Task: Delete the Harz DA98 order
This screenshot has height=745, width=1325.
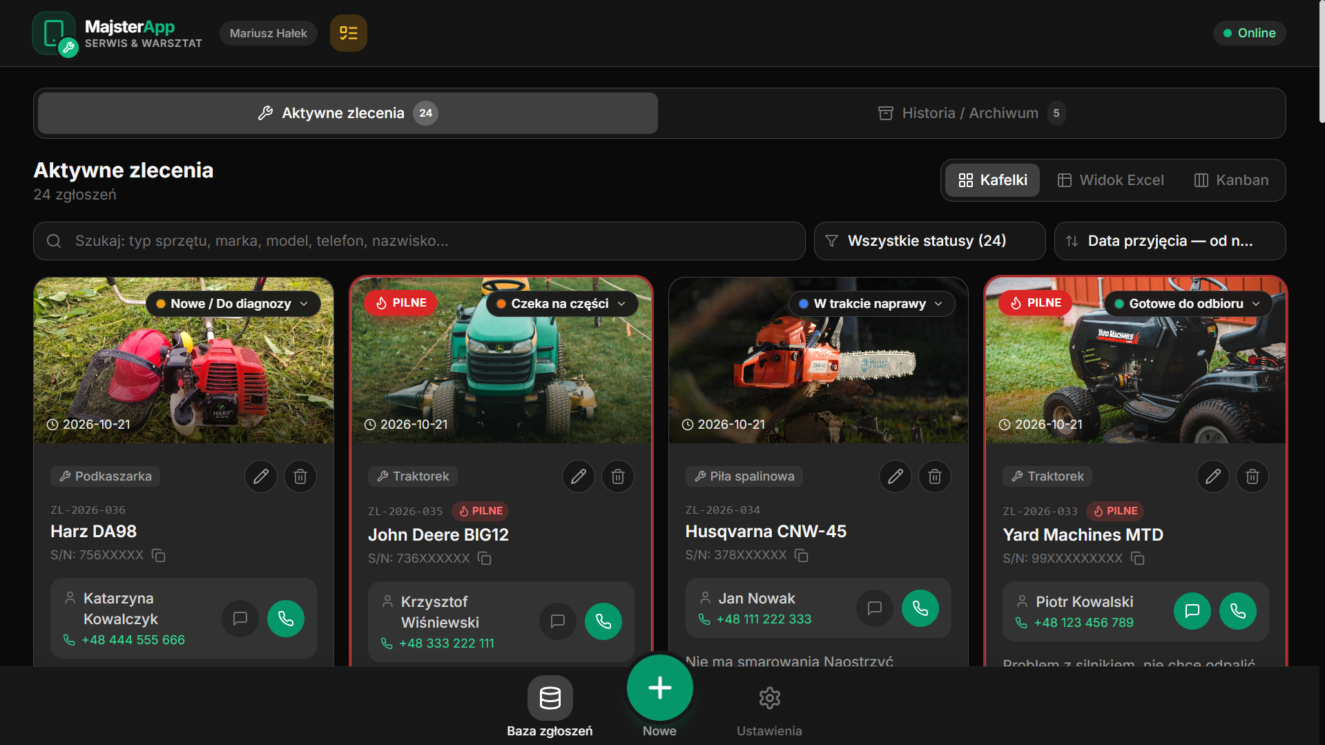Action: click(x=300, y=476)
